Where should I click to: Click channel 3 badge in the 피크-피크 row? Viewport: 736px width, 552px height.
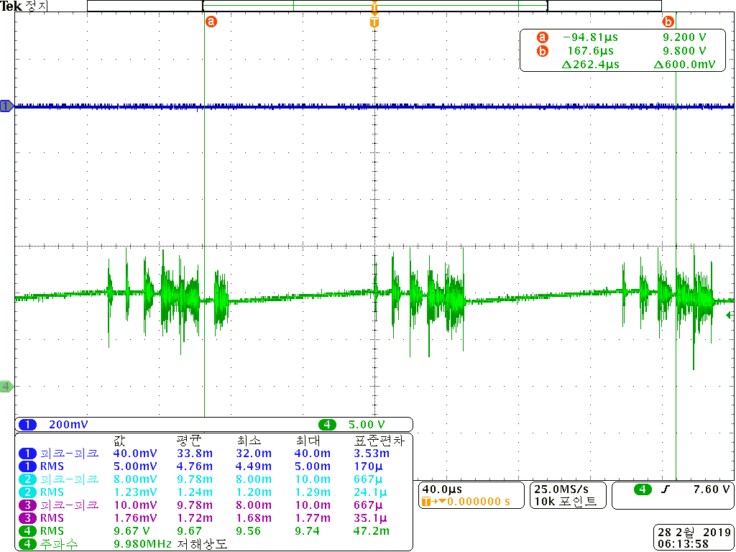[x=28, y=505]
